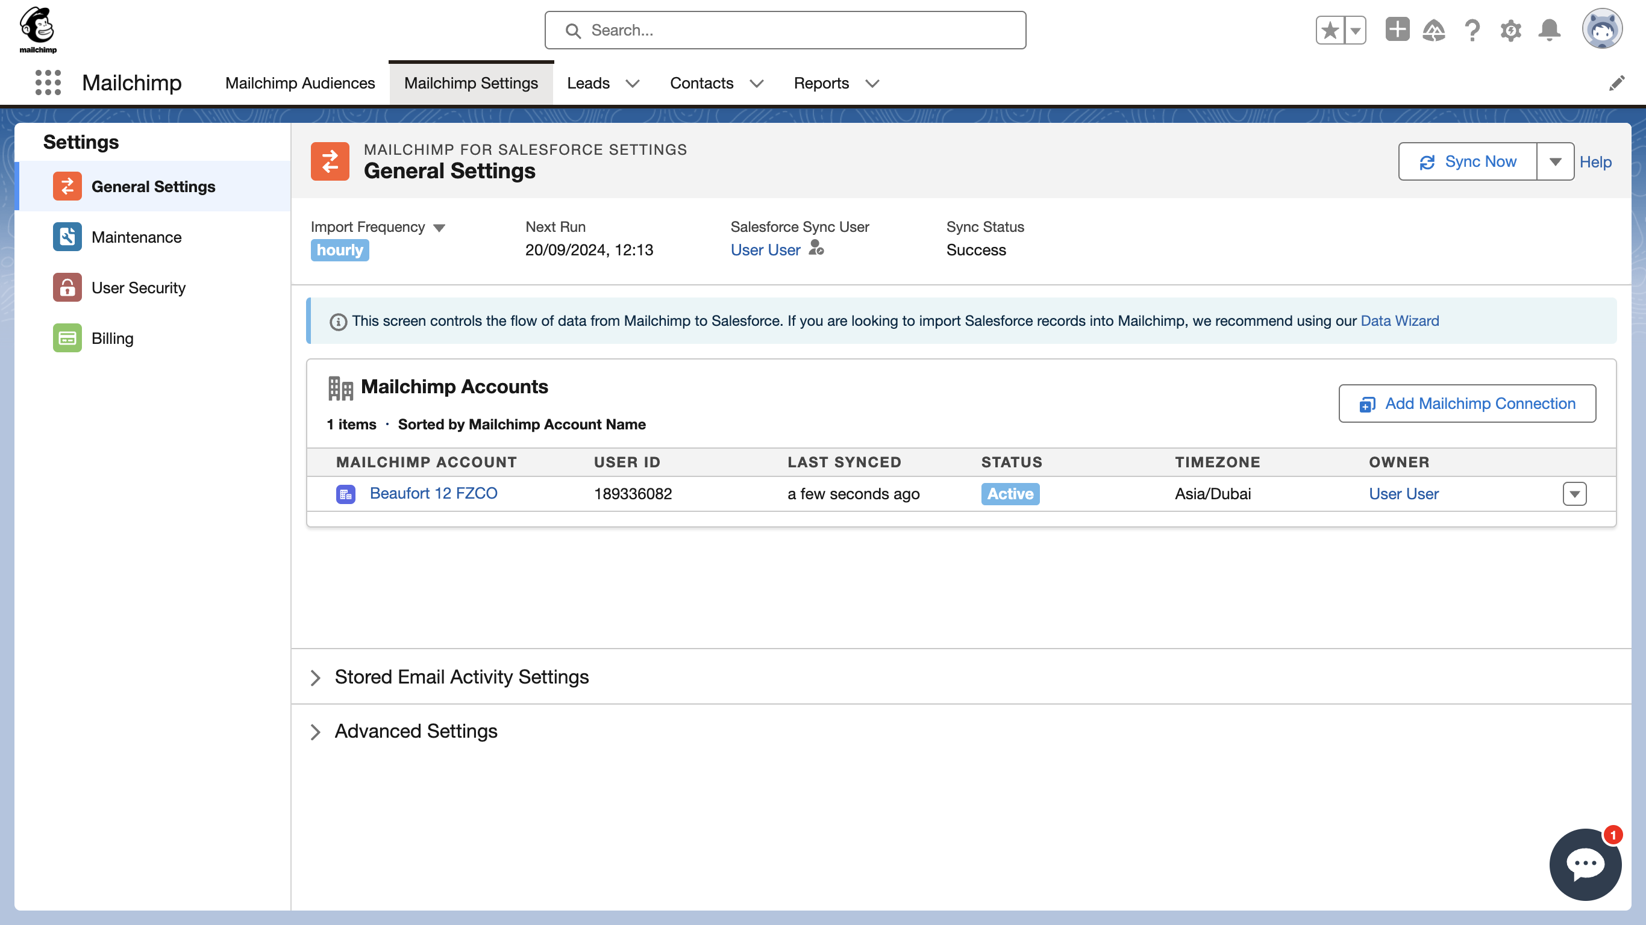Click the User Security sidebar icon
Viewport: 1646px width, 925px height.
pyautogui.click(x=68, y=288)
